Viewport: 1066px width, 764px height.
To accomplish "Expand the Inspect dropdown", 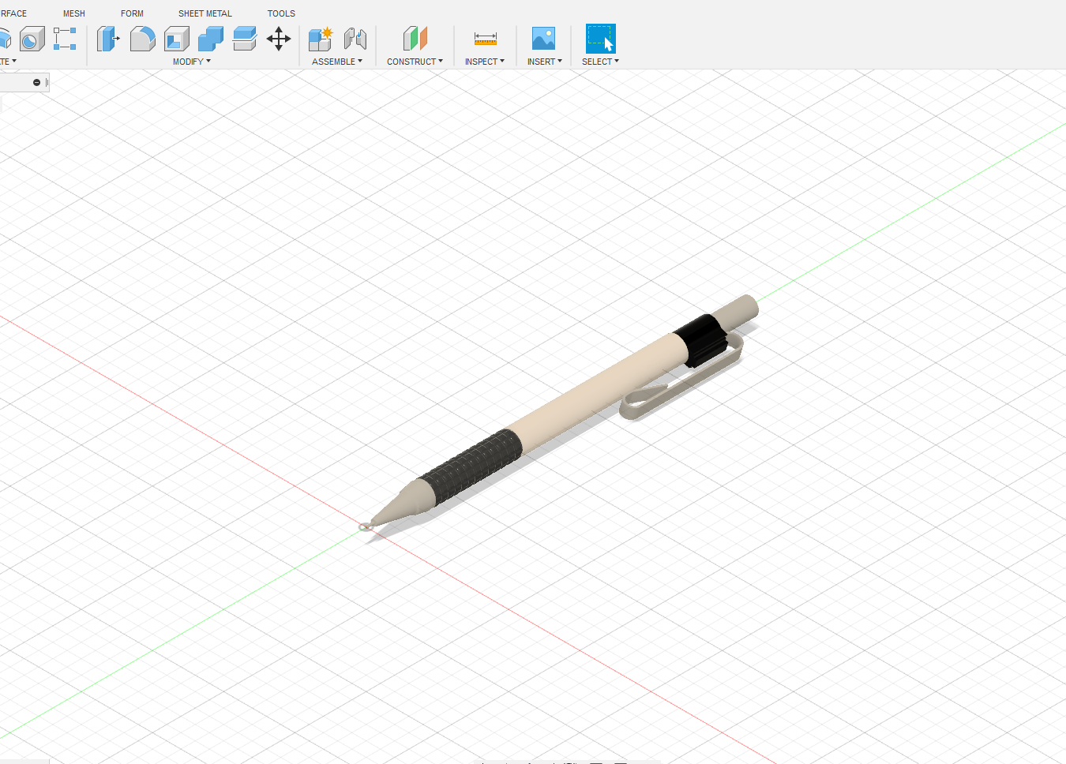I will tap(484, 61).
